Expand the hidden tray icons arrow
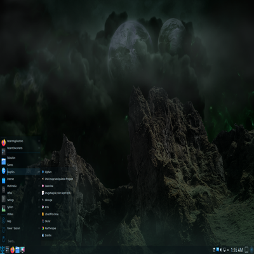This screenshot has width=254, height=254. click(228, 250)
